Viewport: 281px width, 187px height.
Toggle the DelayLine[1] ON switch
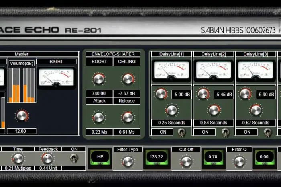coord(181,132)
